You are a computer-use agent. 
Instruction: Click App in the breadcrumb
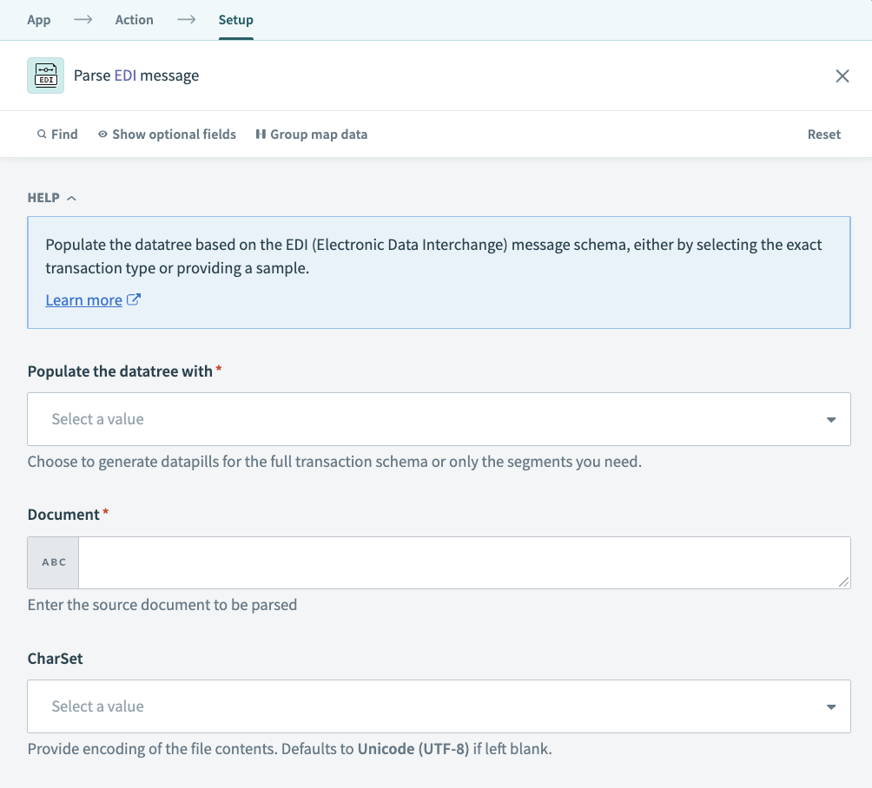38,19
